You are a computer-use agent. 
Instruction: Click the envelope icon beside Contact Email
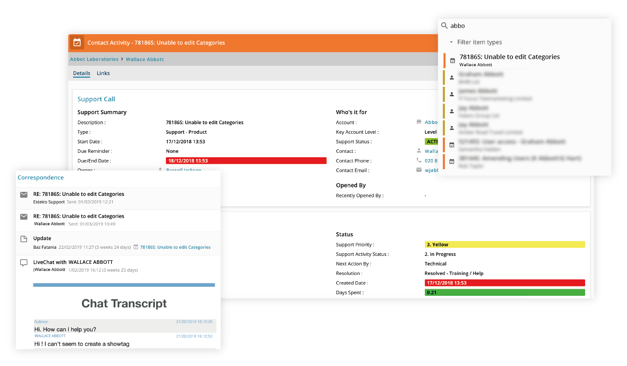pyautogui.click(x=419, y=170)
